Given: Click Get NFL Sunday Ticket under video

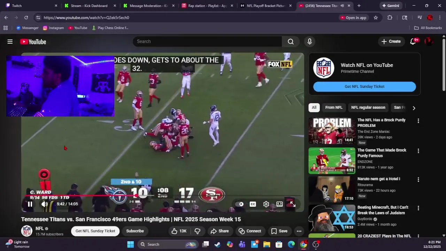Looking at the screenshot, I should click(x=95, y=231).
